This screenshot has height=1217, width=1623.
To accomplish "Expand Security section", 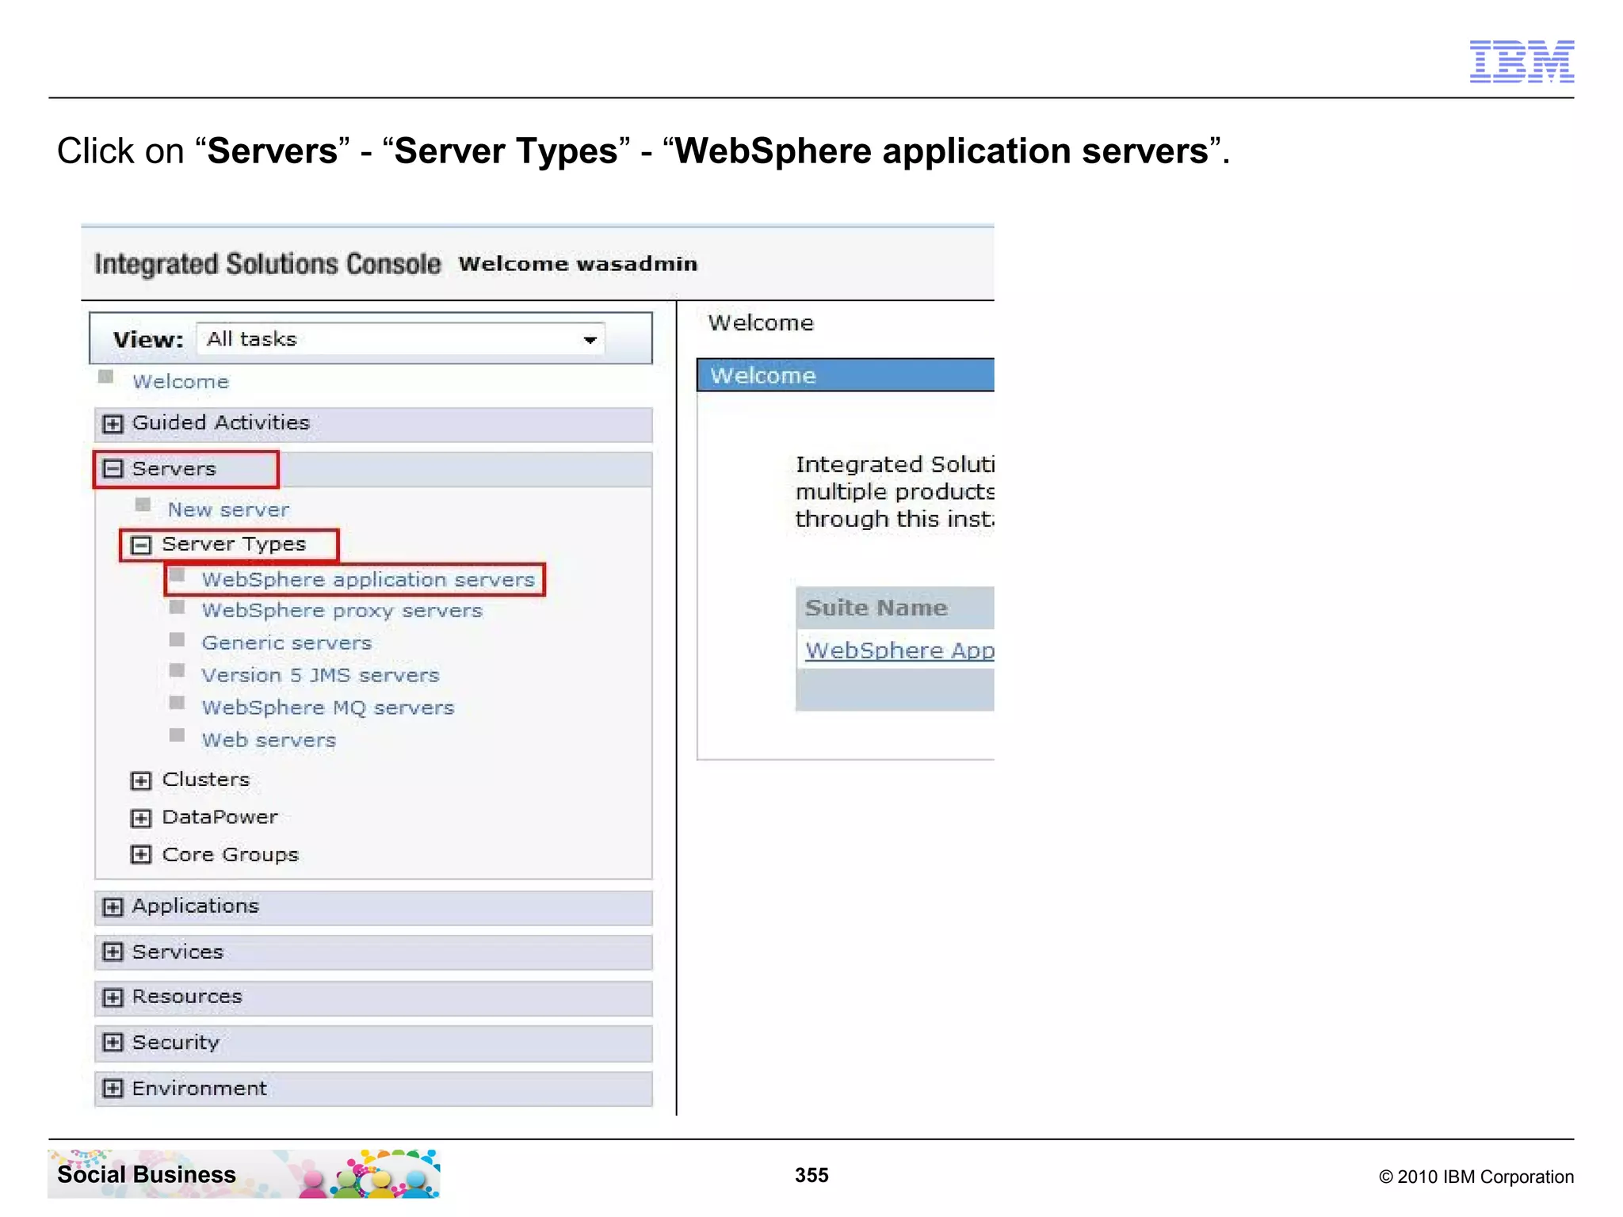I will [x=113, y=1043].
